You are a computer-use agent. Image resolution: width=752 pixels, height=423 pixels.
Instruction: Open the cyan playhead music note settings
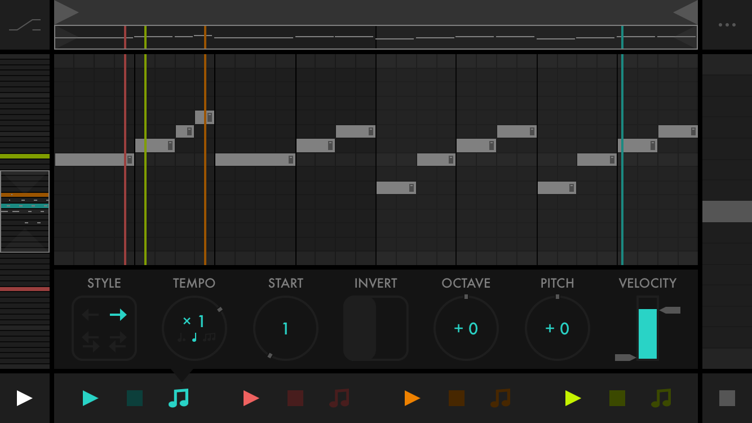[179, 398]
